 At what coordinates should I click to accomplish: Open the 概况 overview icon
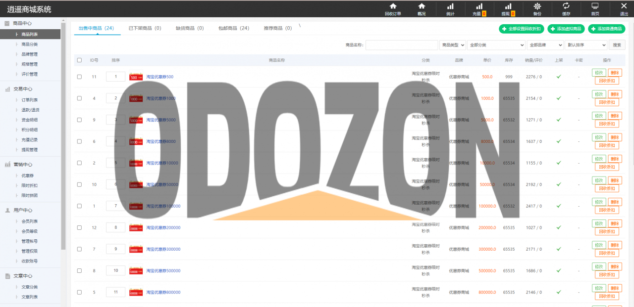(422, 9)
